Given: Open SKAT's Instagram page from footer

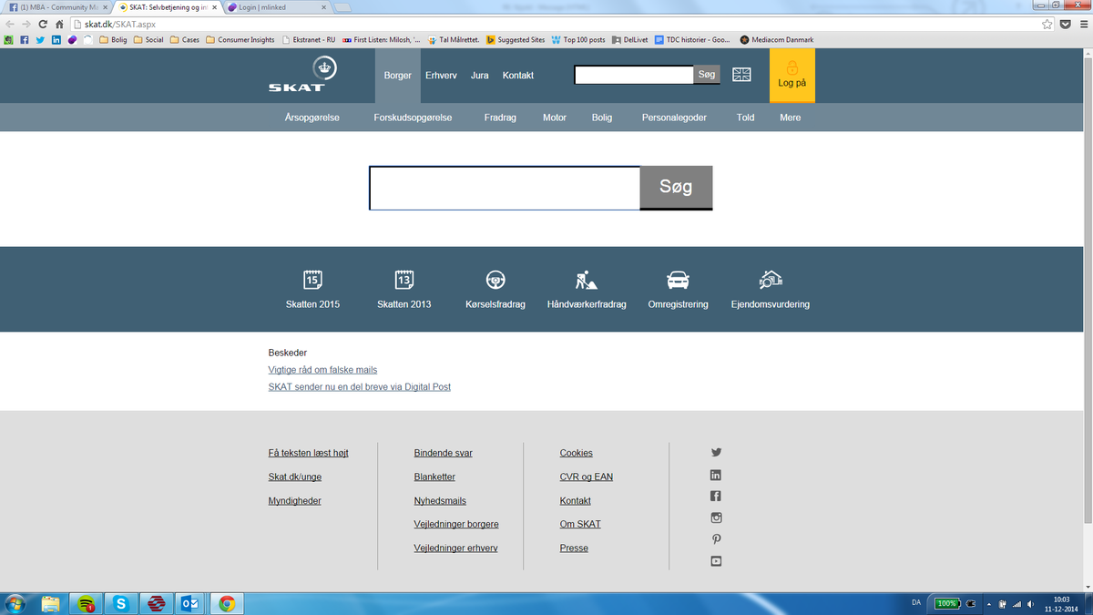Looking at the screenshot, I should (716, 518).
